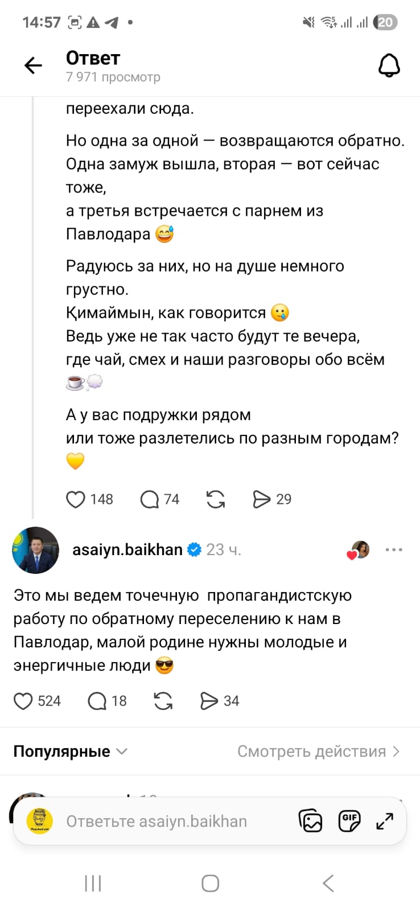The height and width of the screenshot is (911, 420).
Task: Open the three-dot menu on the asaiyn.baikhan reply
Action: pyautogui.click(x=394, y=549)
